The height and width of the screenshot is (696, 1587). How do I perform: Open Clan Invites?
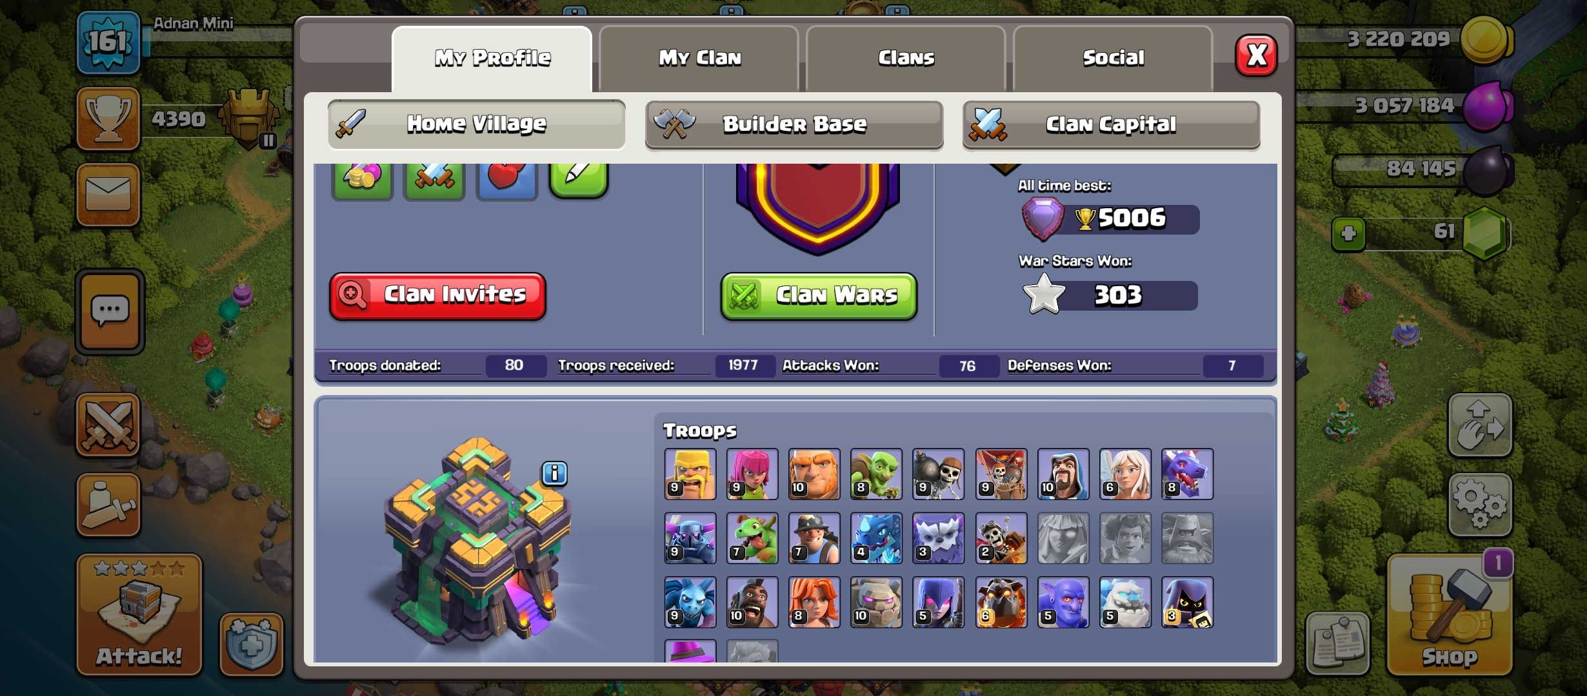(x=437, y=296)
